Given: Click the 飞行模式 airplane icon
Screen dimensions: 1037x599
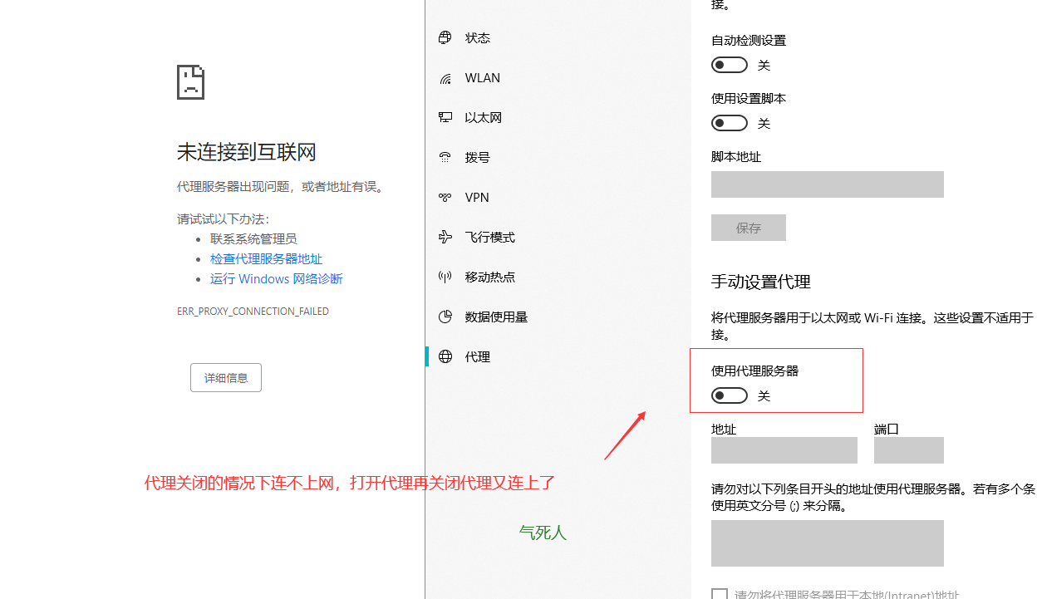Looking at the screenshot, I should [x=445, y=238].
